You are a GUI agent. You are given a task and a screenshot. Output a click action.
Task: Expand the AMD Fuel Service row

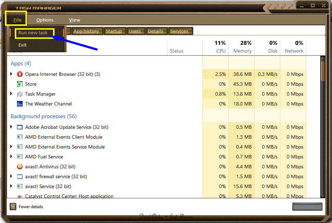(x=11, y=156)
